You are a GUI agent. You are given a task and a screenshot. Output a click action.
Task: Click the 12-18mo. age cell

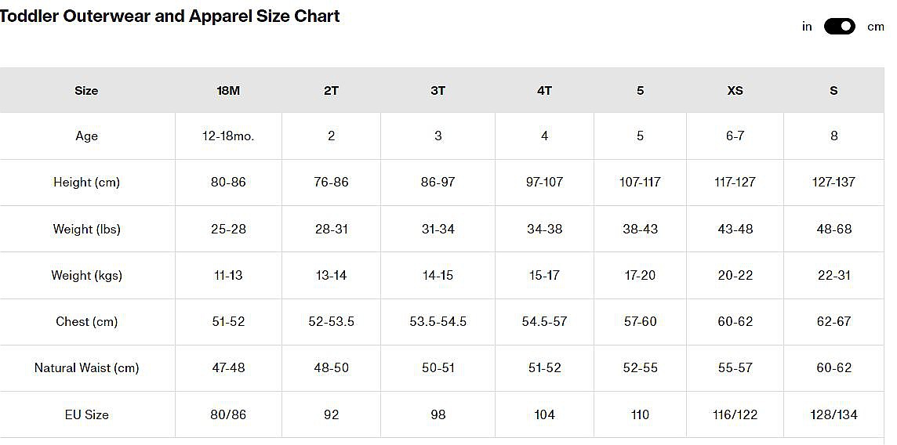click(x=228, y=136)
